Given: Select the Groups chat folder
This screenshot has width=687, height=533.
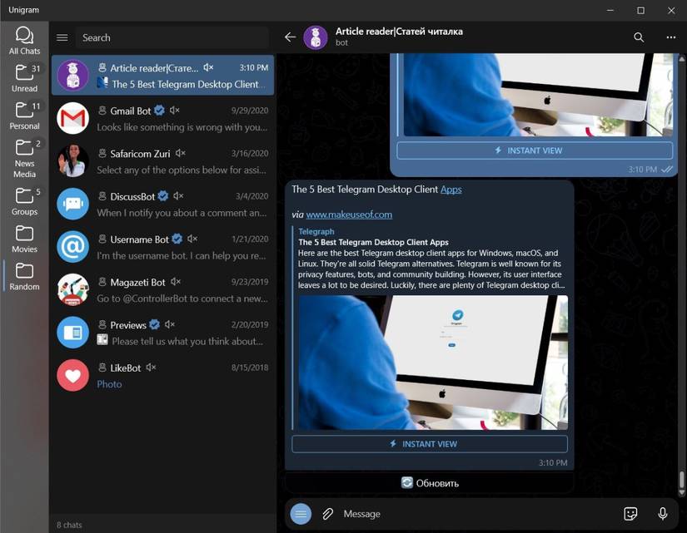Looking at the screenshot, I should (x=23, y=202).
